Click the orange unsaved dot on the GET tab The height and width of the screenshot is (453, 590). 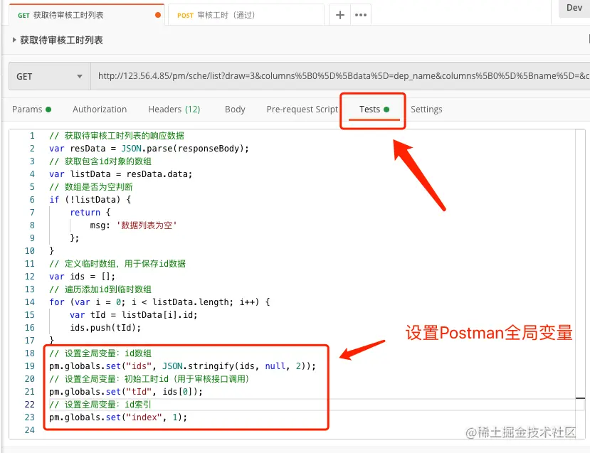pos(158,15)
